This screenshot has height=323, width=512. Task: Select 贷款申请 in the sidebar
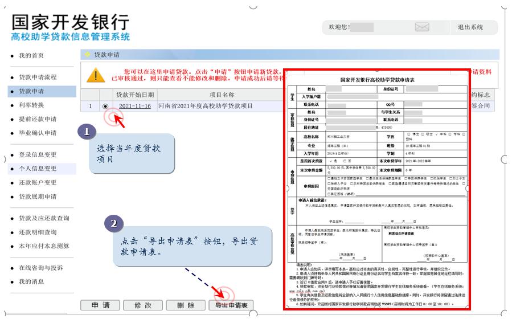click(42, 91)
